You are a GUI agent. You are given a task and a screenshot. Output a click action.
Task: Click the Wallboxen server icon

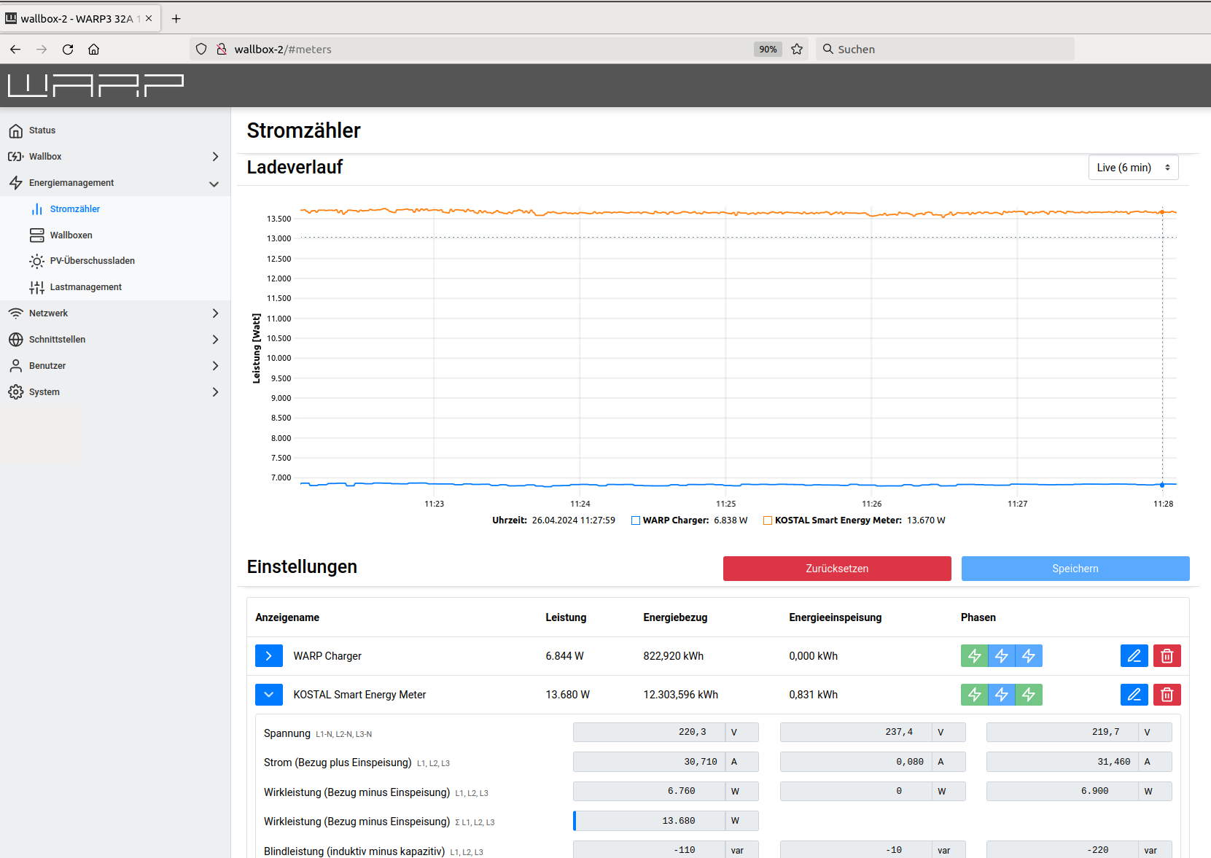pos(37,235)
